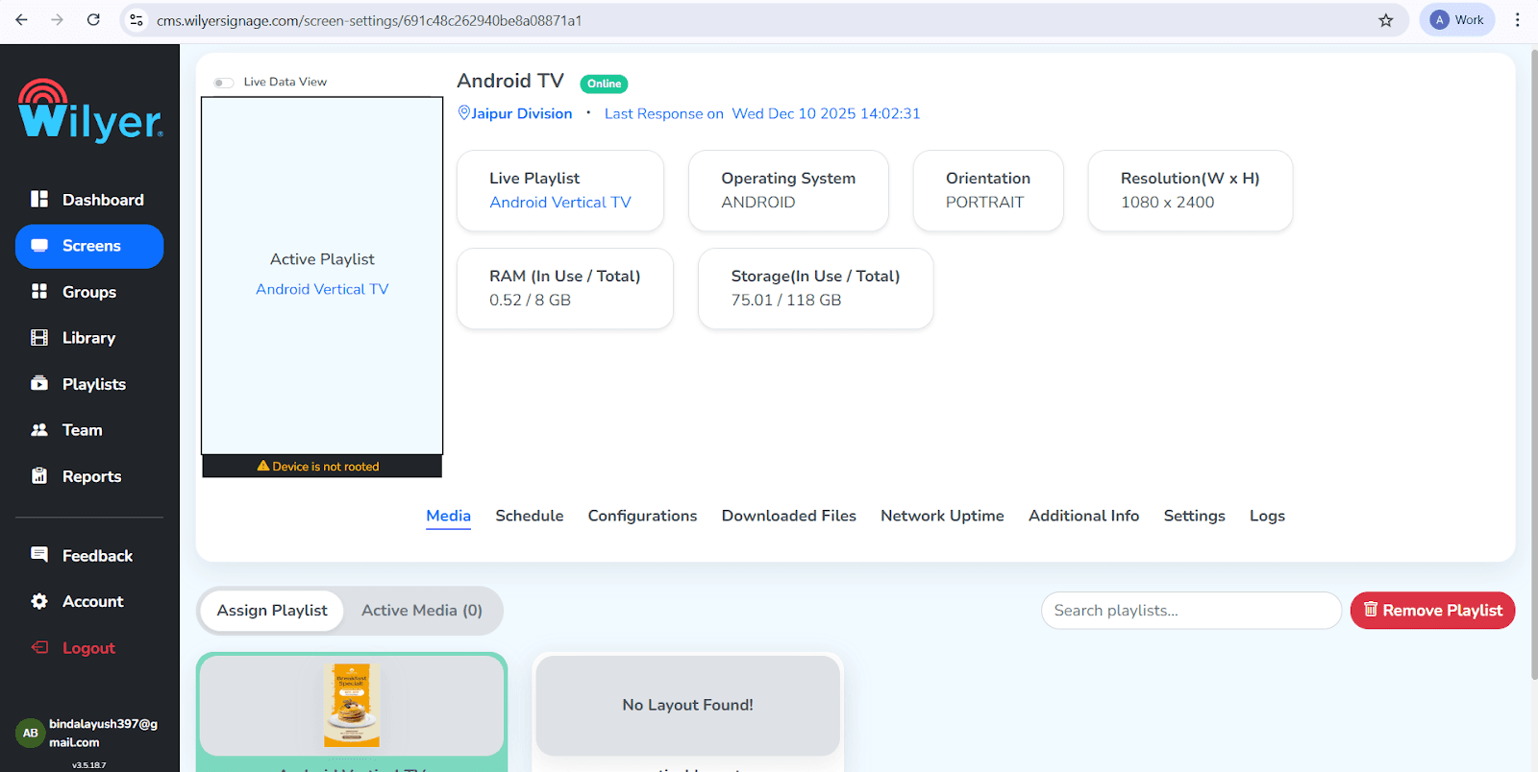The width and height of the screenshot is (1538, 772).
Task: Click the site info icon in address bar
Action: point(136,20)
